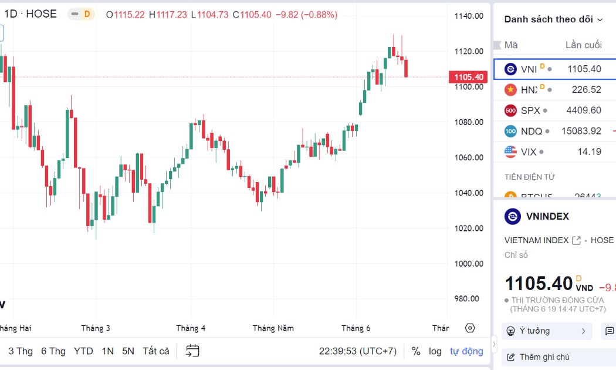The height and width of the screenshot is (370, 616).
Task: Click the timezone clock 22:39:53 (UTC+7)
Action: (357, 351)
